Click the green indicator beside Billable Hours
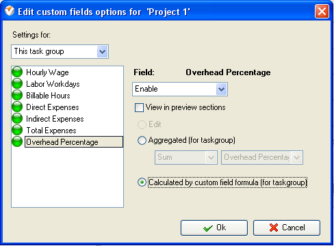This screenshot has height=246, width=334. (17, 95)
